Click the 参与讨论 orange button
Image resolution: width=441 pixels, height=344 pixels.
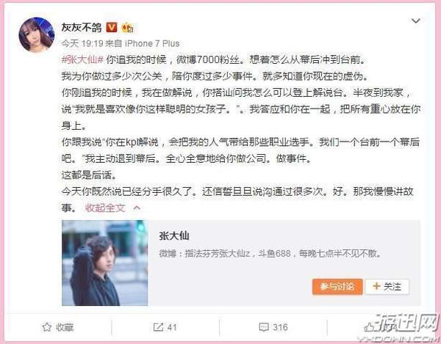point(337,287)
